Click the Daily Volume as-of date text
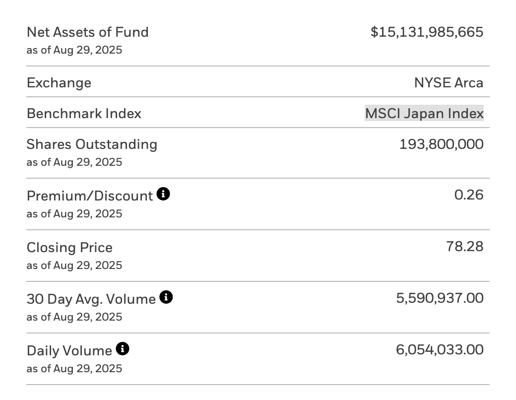Screen dimensions: 516x400 [74, 368]
